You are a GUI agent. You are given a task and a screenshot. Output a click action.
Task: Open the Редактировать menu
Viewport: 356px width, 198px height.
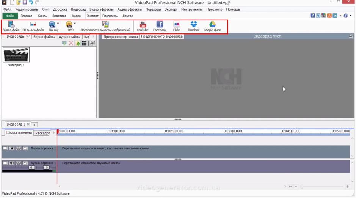click(x=27, y=9)
